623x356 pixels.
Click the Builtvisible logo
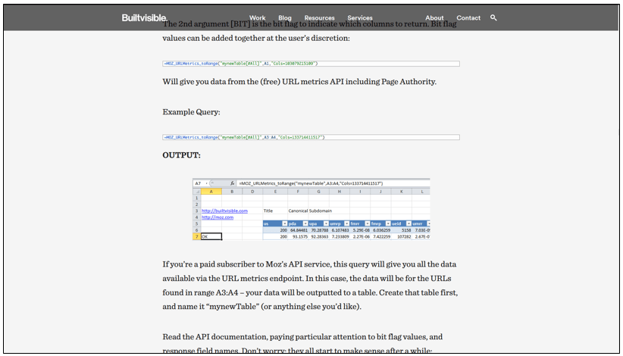[x=144, y=18]
